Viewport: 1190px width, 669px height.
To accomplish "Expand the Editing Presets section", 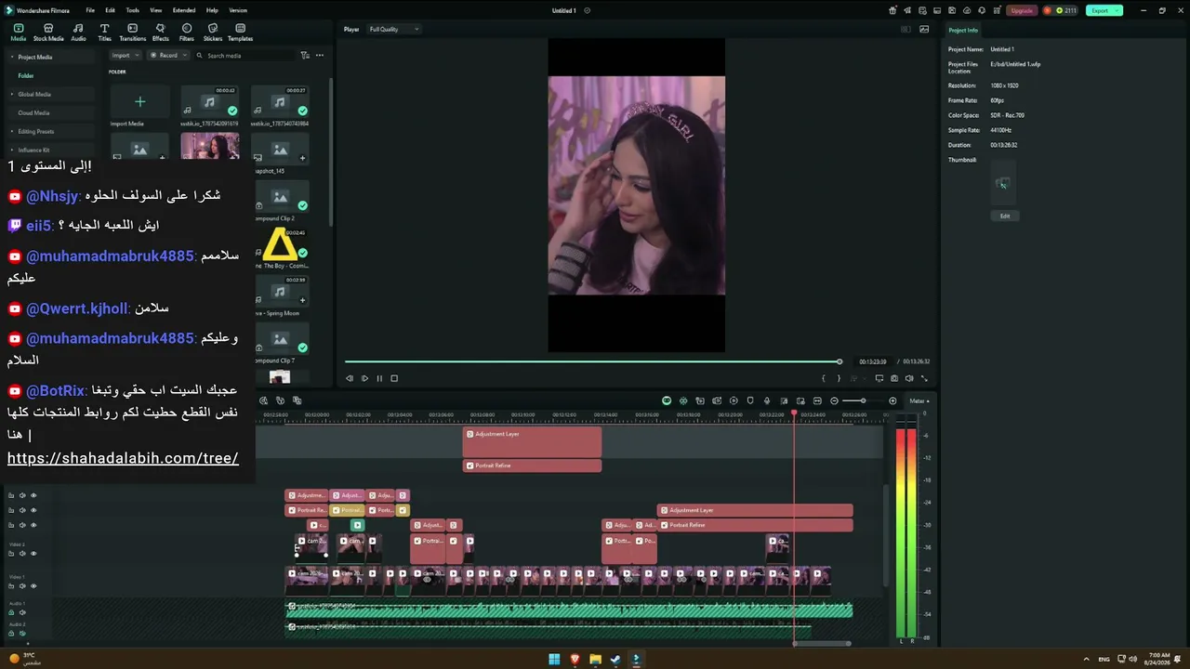I will [x=12, y=132].
